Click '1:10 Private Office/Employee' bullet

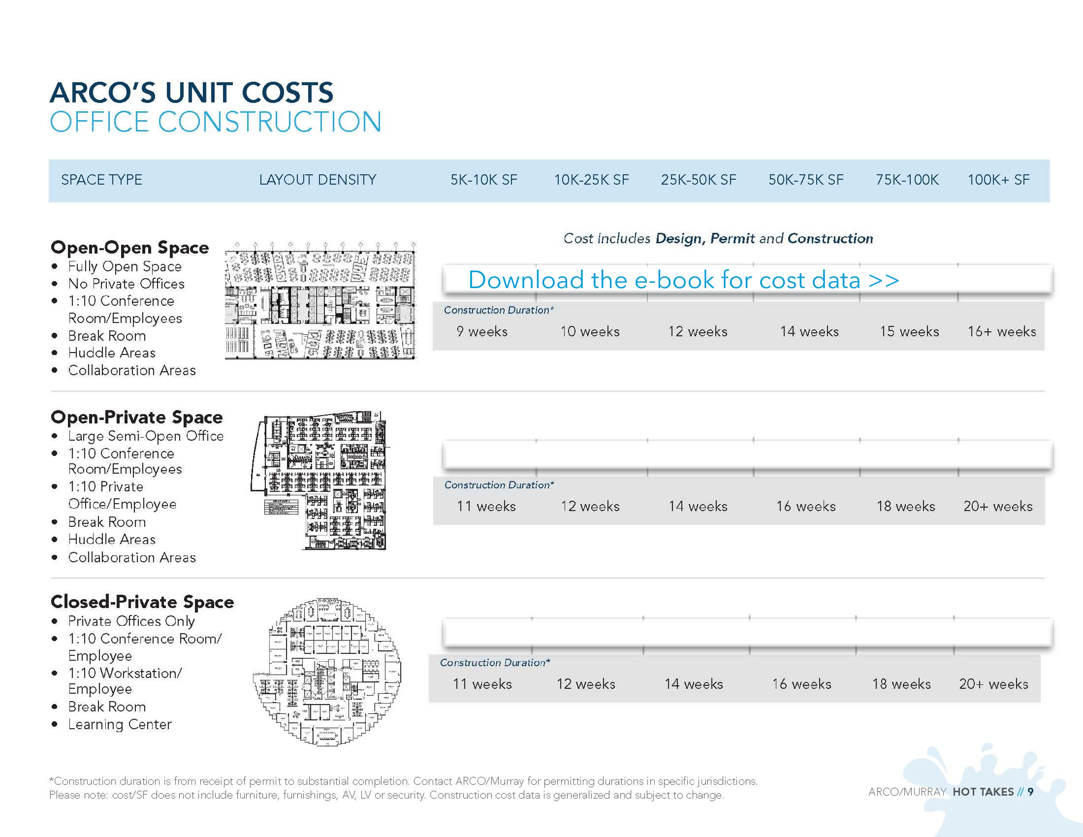(x=122, y=495)
